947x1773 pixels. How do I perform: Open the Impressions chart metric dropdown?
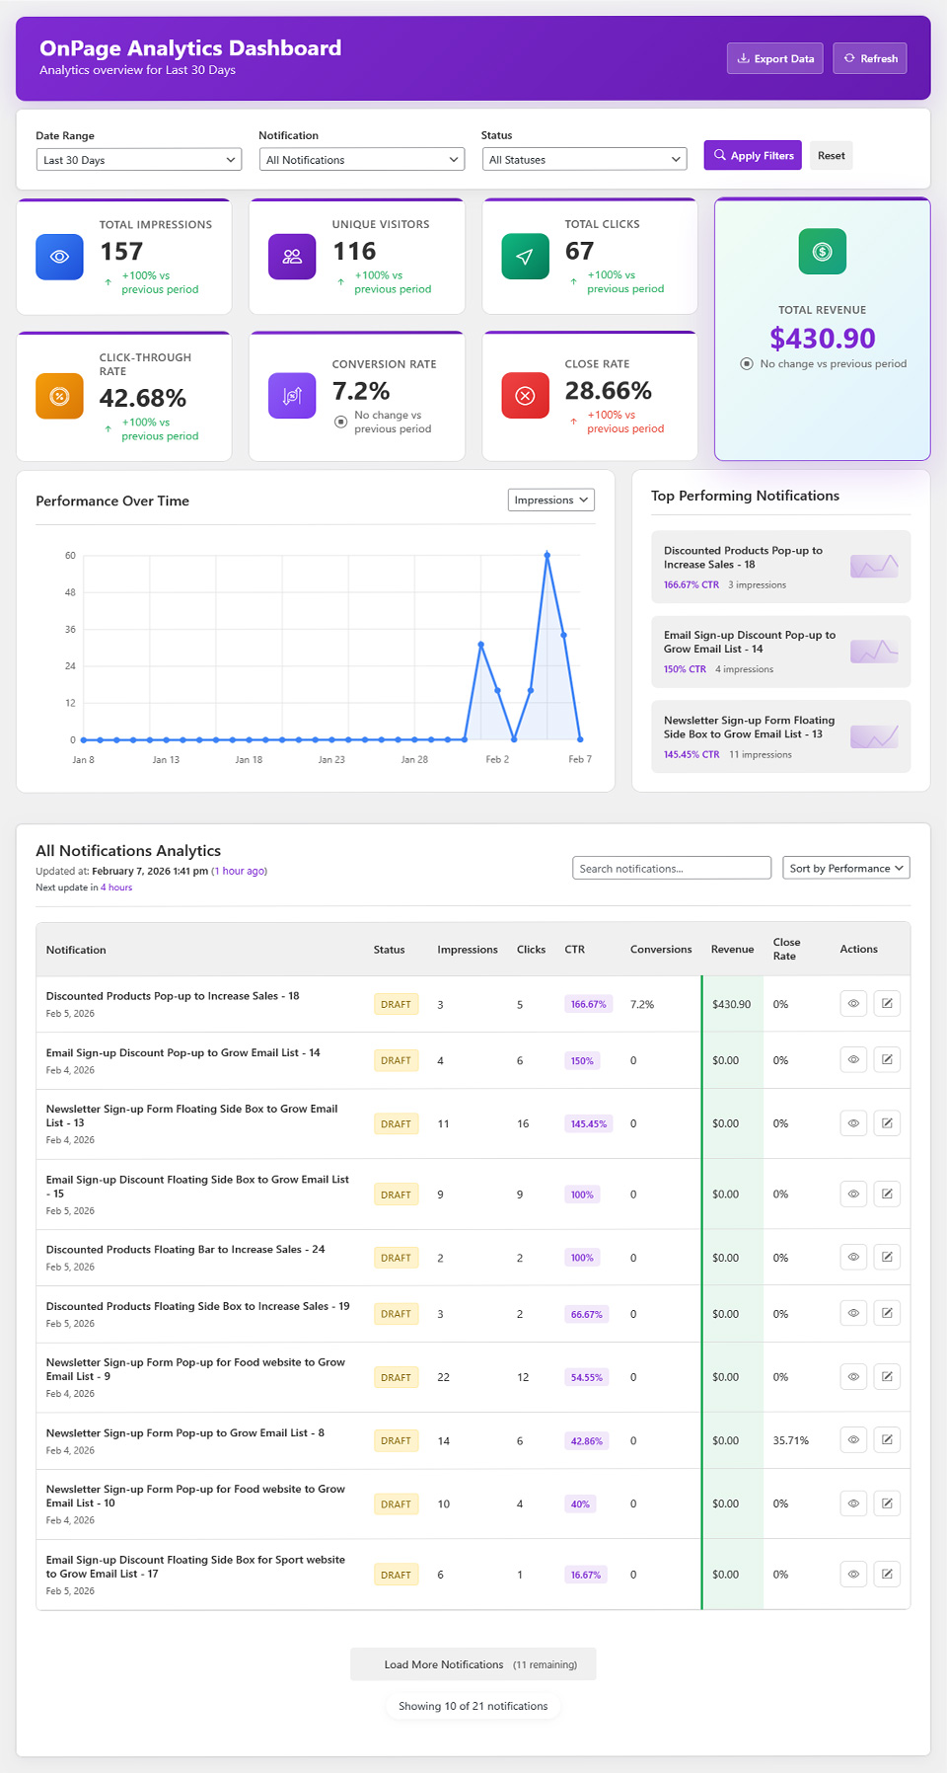click(x=550, y=501)
